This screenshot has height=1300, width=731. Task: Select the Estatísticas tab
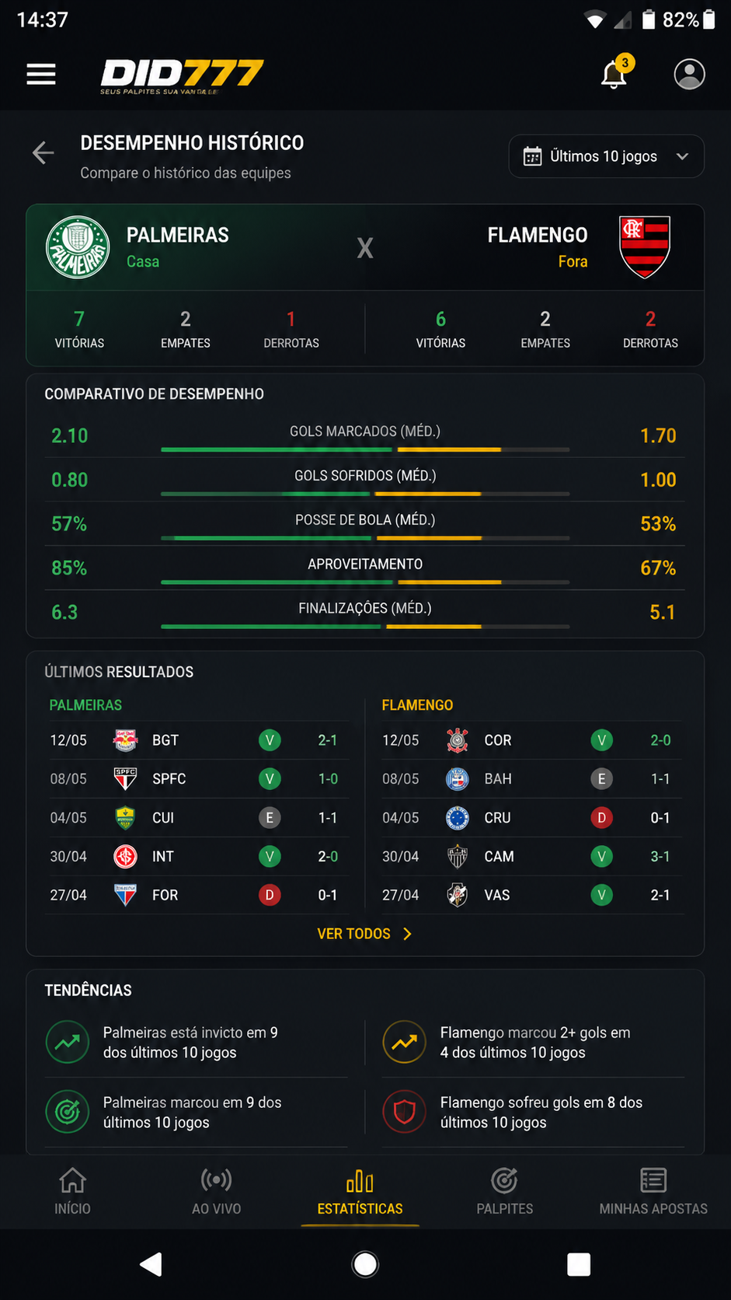(360, 1191)
